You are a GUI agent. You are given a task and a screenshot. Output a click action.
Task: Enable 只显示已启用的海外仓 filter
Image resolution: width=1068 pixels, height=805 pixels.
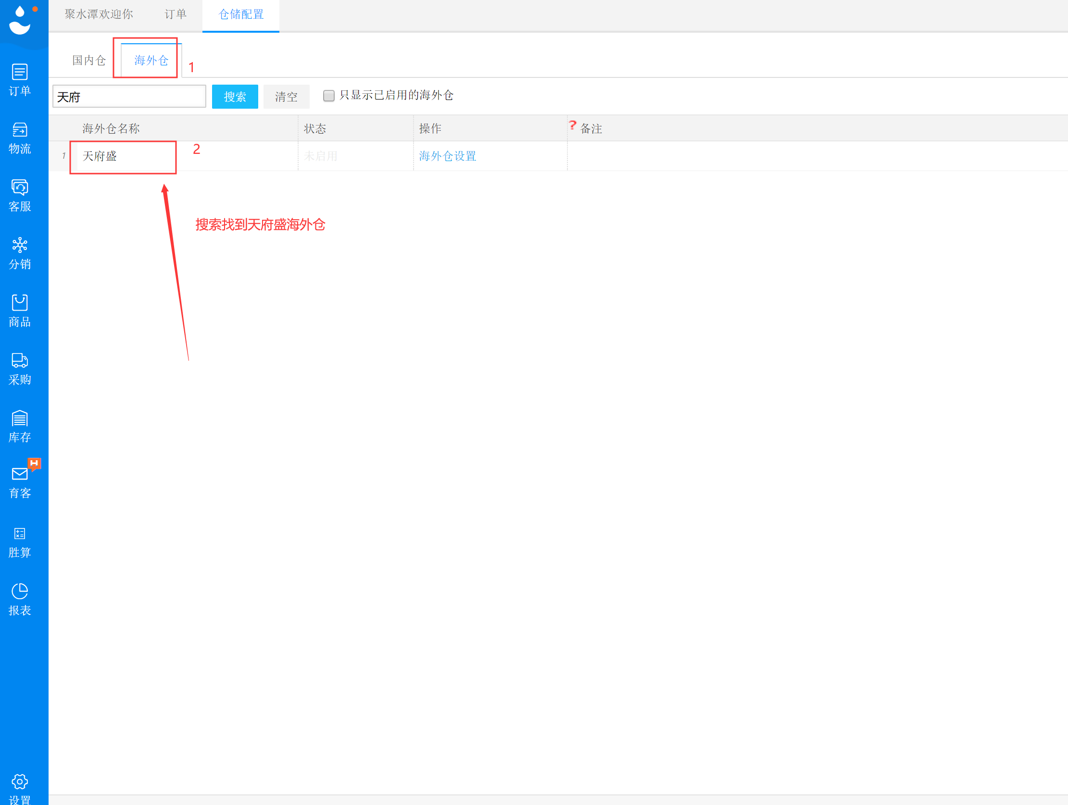pyautogui.click(x=329, y=96)
